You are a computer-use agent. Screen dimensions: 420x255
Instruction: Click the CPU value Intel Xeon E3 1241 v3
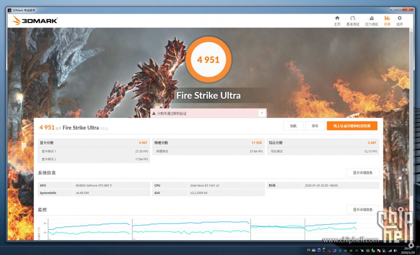205,185
